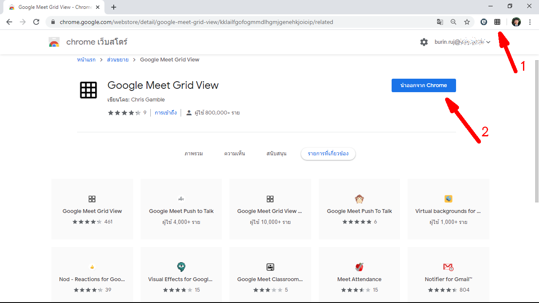Open a new browser tab
This screenshot has width=539, height=303.
click(x=114, y=7)
